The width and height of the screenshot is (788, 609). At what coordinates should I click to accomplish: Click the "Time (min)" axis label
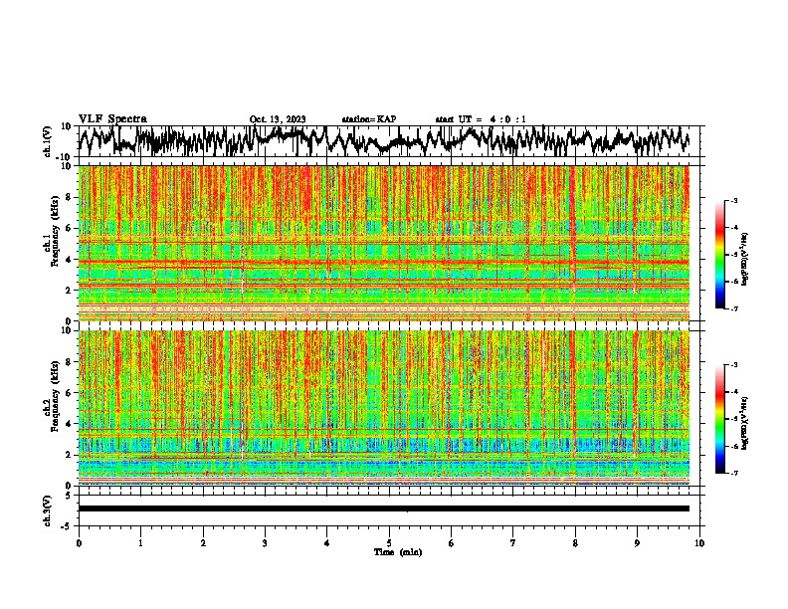(x=398, y=552)
